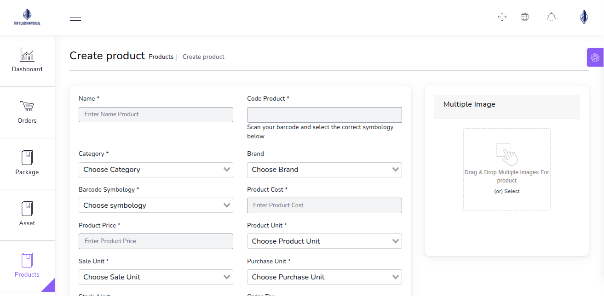
Task: Open the language globe icon
Action: tap(524, 17)
